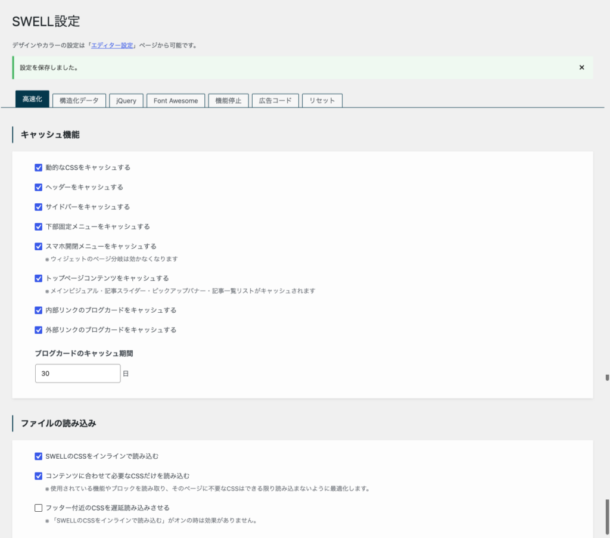This screenshot has width=610, height=538.
Task: Open the 広告コード tab
Action: [275, 100]
